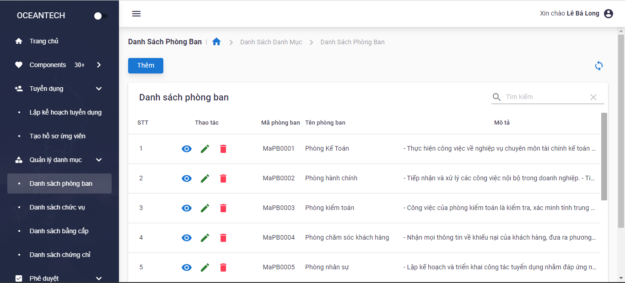Click the Trang chủ home sidebar icon

tap(19, 41)
